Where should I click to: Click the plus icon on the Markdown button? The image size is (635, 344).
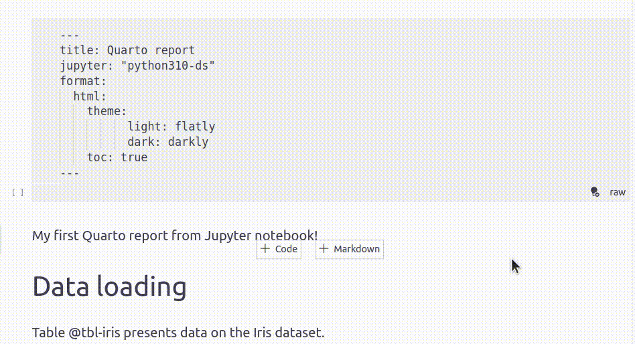[324, 248]
